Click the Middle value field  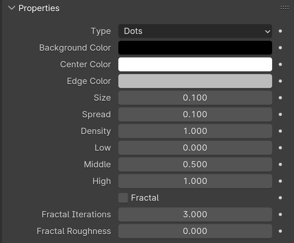coord(195,164)
